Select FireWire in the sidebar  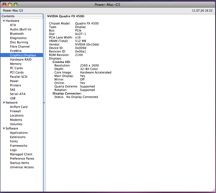(16, 51)
